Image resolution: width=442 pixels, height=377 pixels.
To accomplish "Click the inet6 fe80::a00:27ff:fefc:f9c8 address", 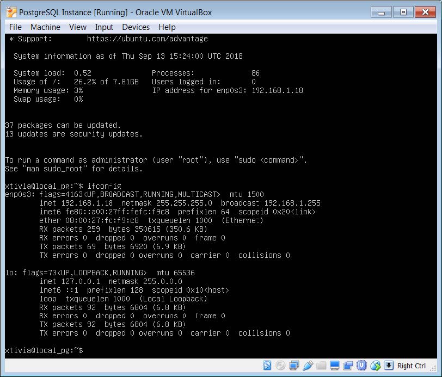I will (105, 212).
